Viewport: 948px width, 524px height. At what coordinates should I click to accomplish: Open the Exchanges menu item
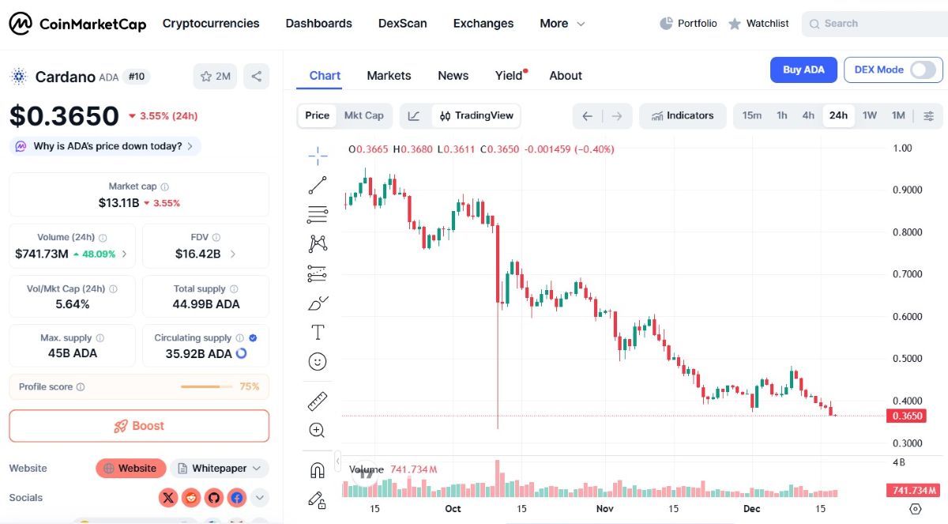coord(483,23)
